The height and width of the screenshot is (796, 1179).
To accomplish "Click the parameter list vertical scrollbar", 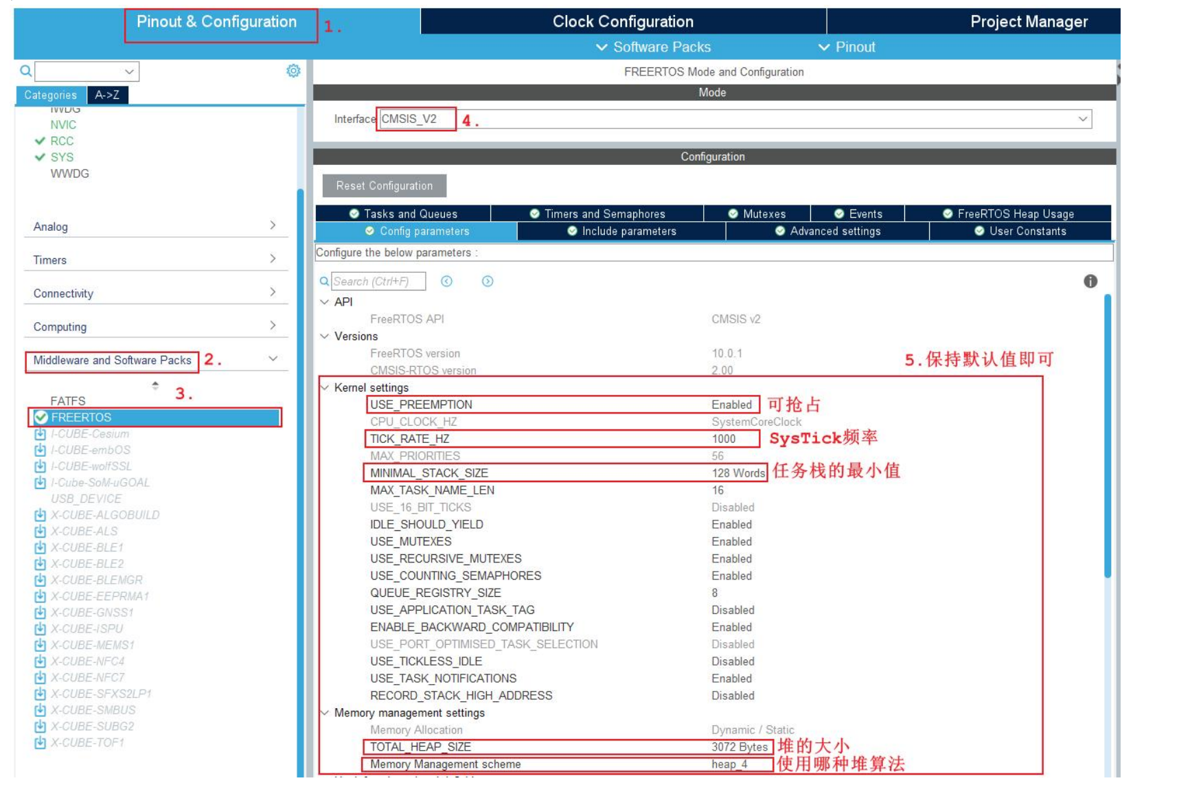I will 1107,436.
